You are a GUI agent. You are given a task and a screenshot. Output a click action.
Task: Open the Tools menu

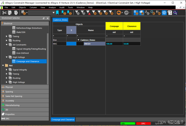[x=71, y=8]
